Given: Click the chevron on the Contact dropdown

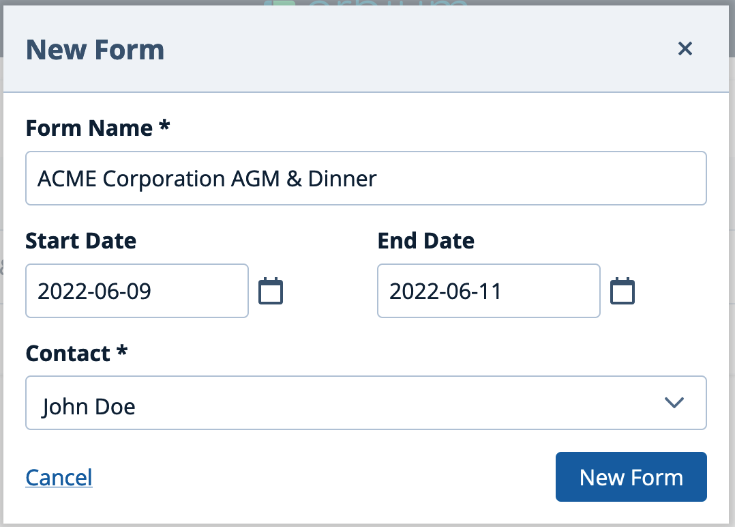Looking at the screenshot, I should coord(674,403).
